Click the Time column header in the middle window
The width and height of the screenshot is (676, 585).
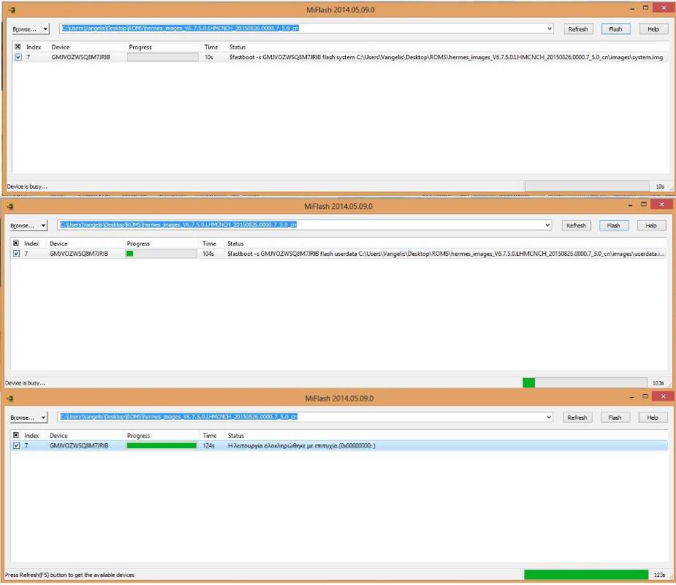point(210,244)
